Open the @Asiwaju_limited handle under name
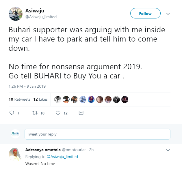Screen dimensions: 182x169 coord(41,17)
